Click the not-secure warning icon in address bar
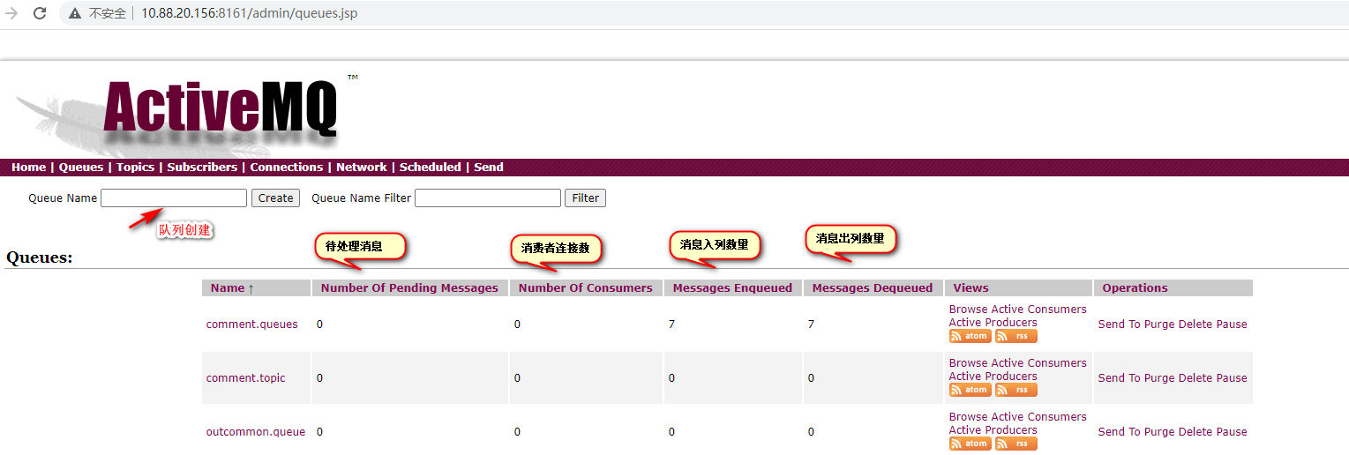 [74, 13]
